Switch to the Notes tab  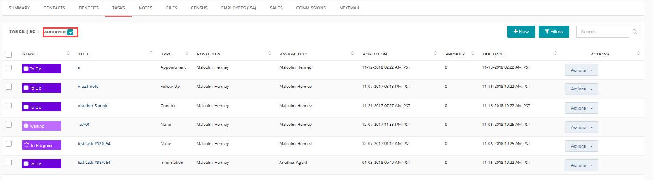tap(145, 8)
